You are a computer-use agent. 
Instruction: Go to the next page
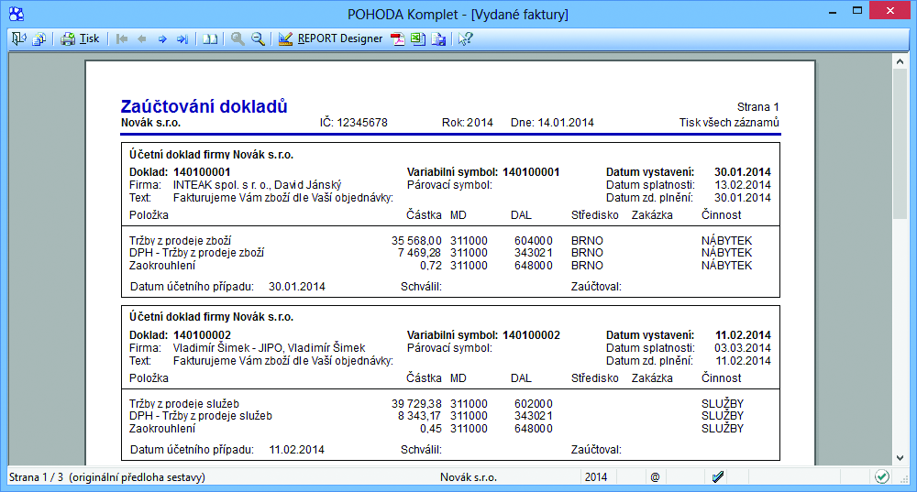(162, 39)
